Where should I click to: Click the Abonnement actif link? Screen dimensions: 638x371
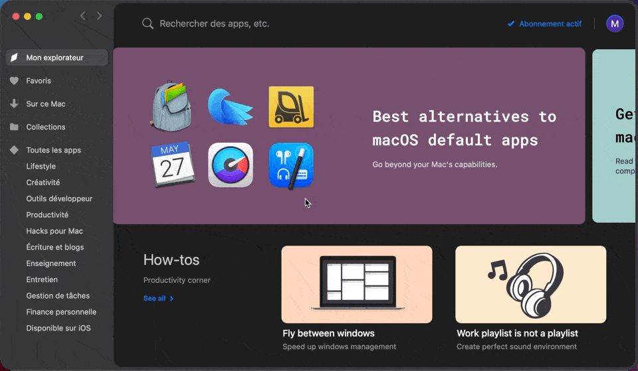pos(550,24)
